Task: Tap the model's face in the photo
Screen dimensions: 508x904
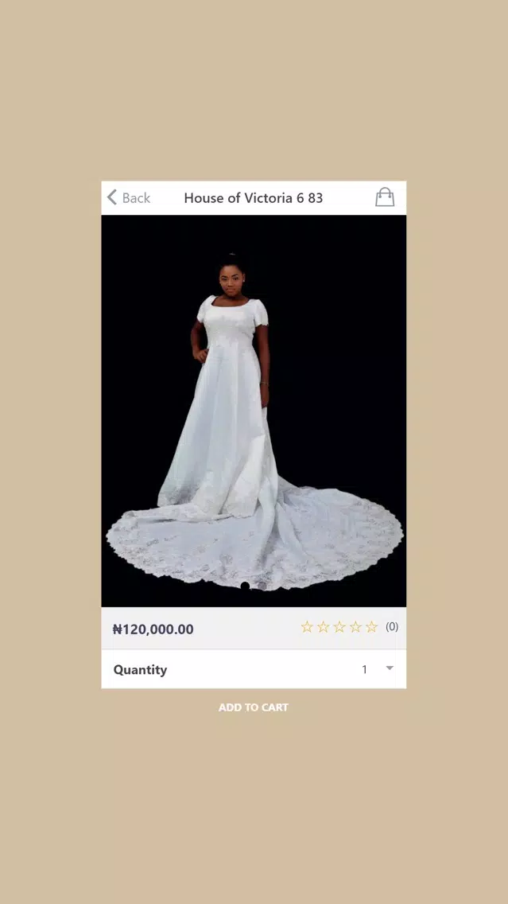Action: tap(231, 281)
